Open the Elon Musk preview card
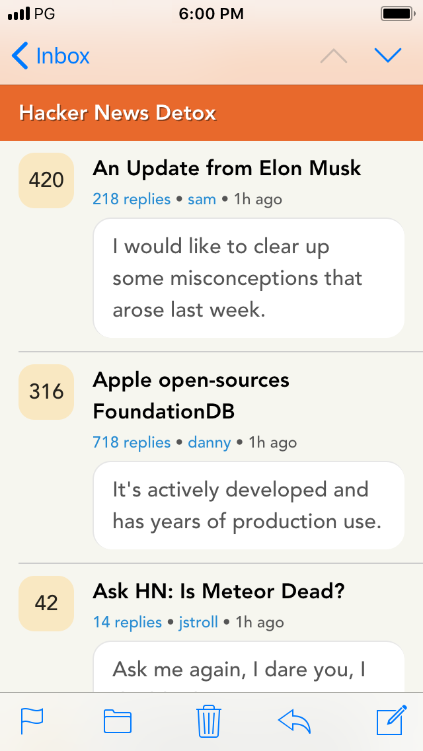423x751 pixels. pyautogui.click(x=249, y=278)
